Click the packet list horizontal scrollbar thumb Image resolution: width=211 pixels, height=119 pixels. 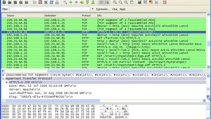tap(125, 71)
